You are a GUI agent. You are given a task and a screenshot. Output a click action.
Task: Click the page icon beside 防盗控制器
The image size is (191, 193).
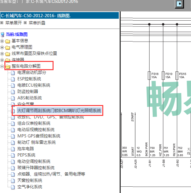(13, 92)
